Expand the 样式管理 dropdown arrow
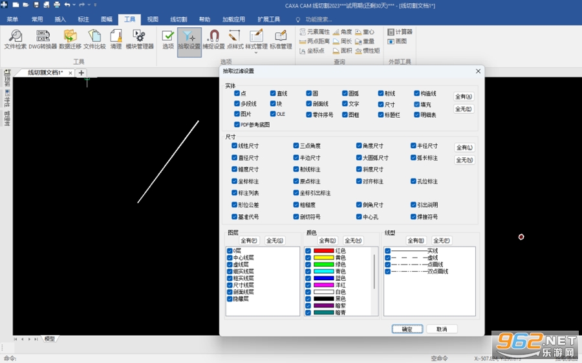 point(256,53)
